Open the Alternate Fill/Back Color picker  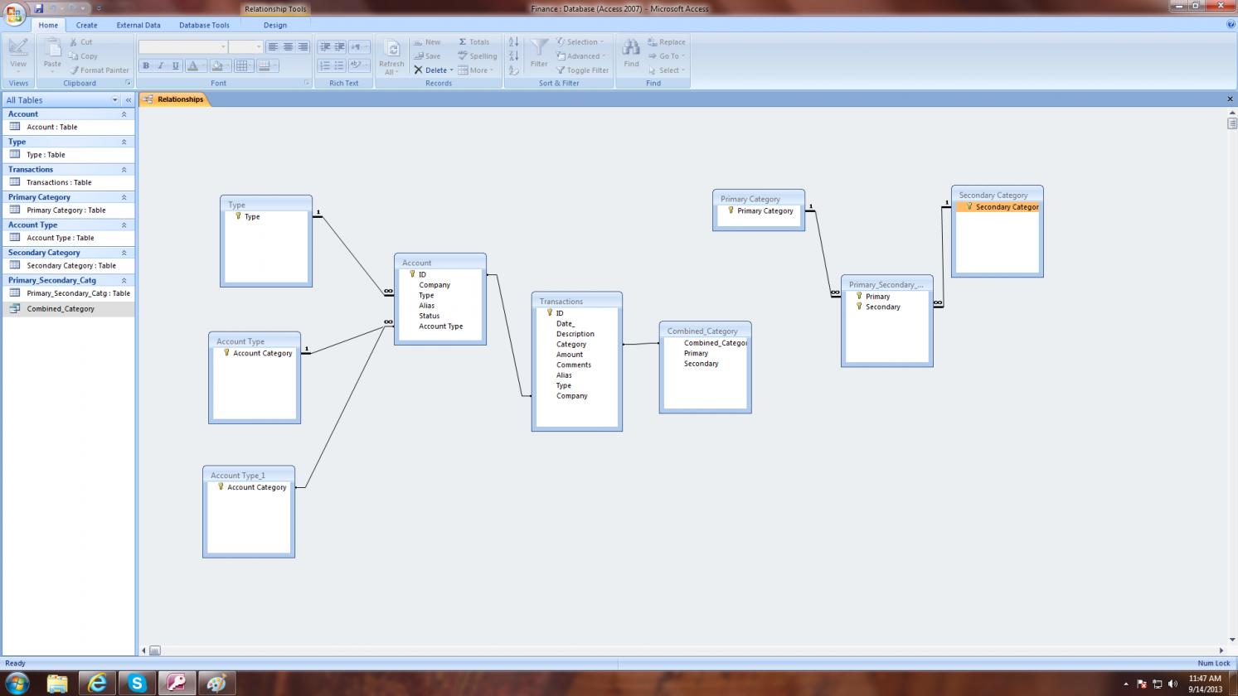coord(268,66)
